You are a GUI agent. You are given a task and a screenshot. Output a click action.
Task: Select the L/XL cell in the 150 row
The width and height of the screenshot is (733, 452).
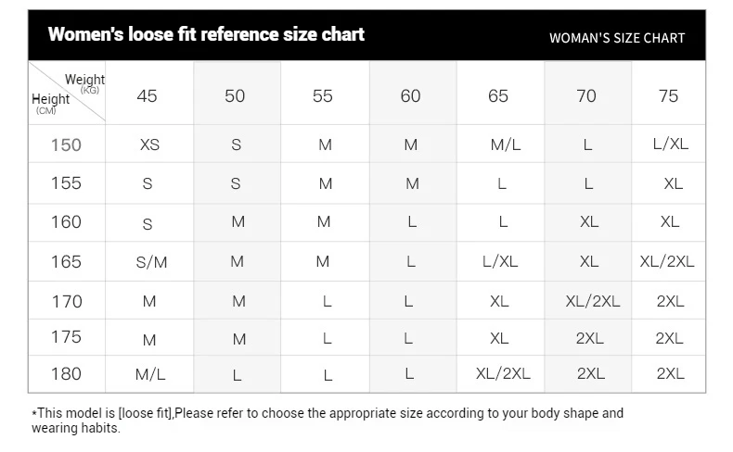[x=671, y=144]
